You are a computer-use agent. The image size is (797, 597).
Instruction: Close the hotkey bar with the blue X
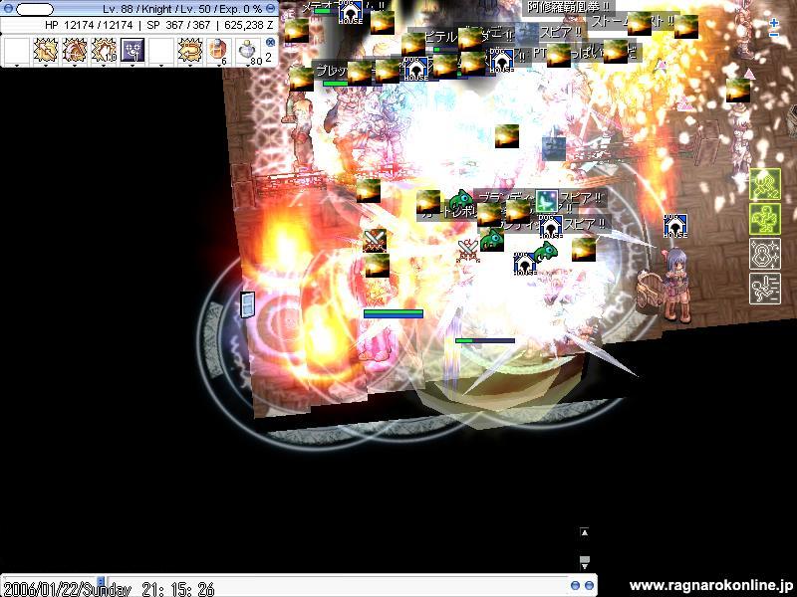[x=270, y=42]
